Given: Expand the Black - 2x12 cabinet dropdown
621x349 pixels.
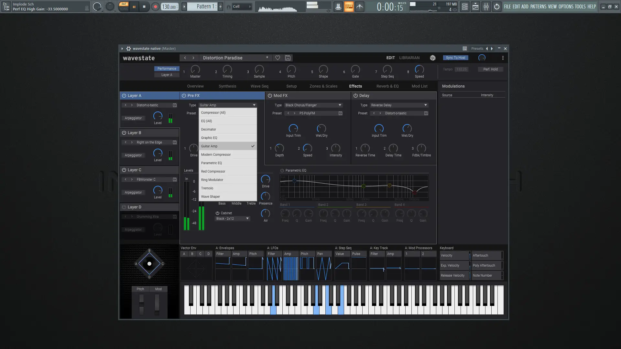Looking at the screenshot, I should 232,219.
